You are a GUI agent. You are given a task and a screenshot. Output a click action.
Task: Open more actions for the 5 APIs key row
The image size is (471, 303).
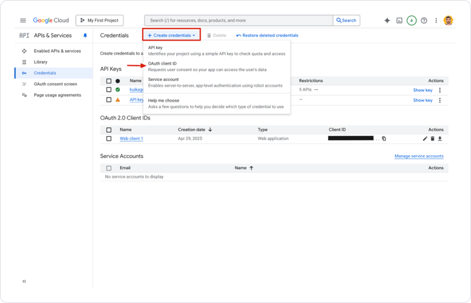tap(440, 90)
